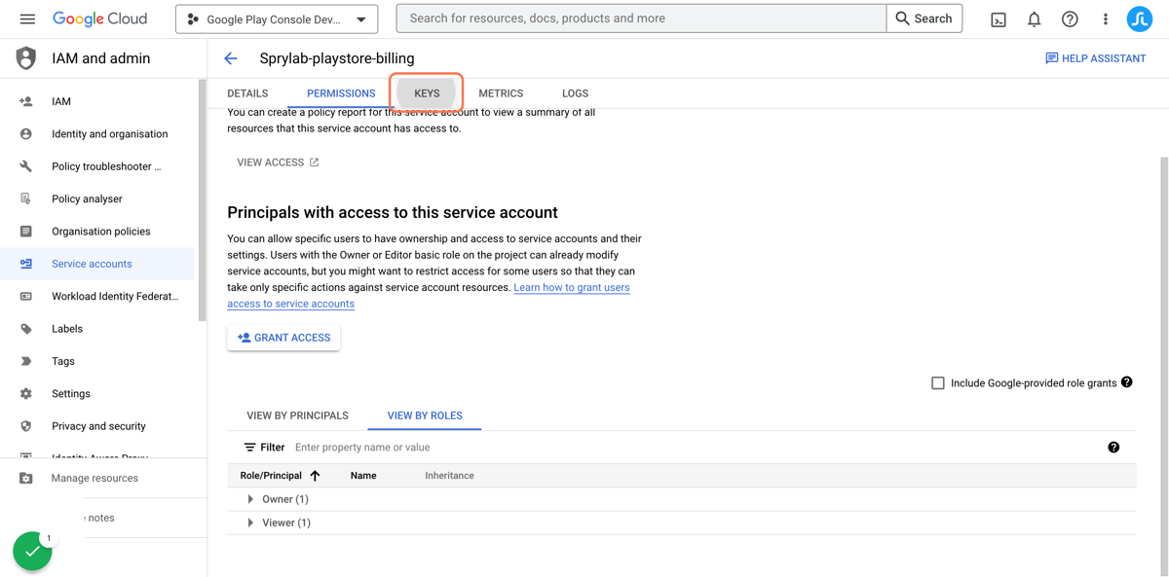Open the hamburger navigation menu
The width and height of the screenshot is (1169, 577).
(x=27, y=18)
